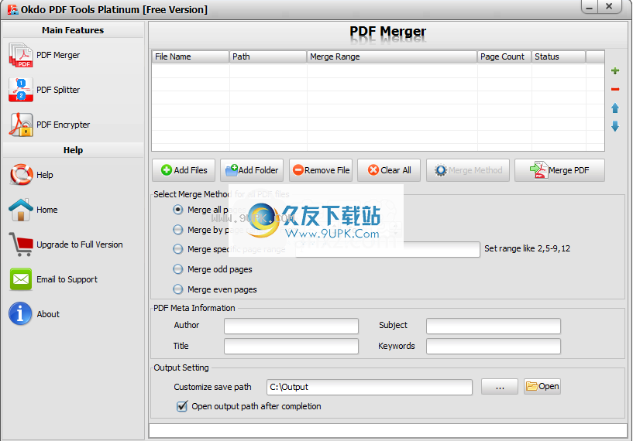Click green plus icon beside file list
The width and height of the screenshot is (633, 441).
pos(615,71)
